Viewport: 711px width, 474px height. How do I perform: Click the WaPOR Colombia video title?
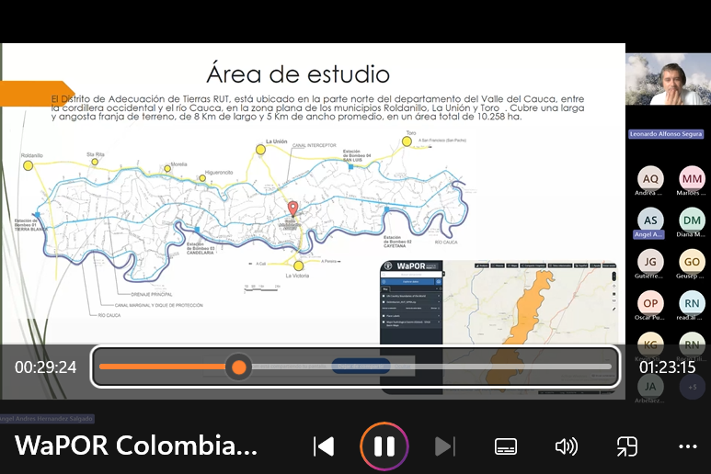tap(136, 446)
